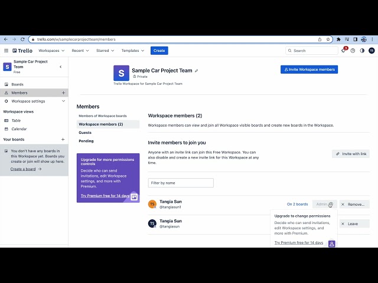Click the Private visibility label
378x283 pixels.
click(142, 77)
